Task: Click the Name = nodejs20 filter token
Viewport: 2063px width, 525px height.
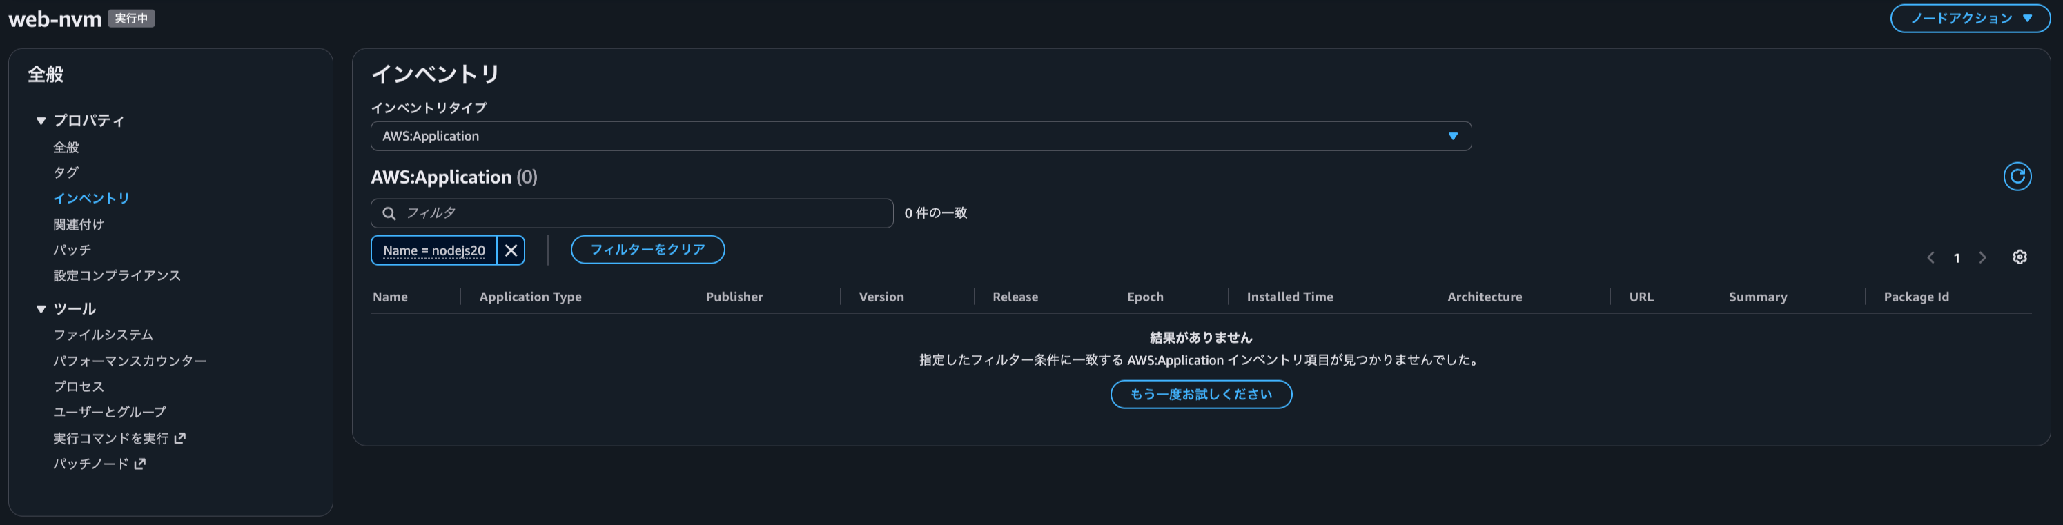Action: point(434,250)
